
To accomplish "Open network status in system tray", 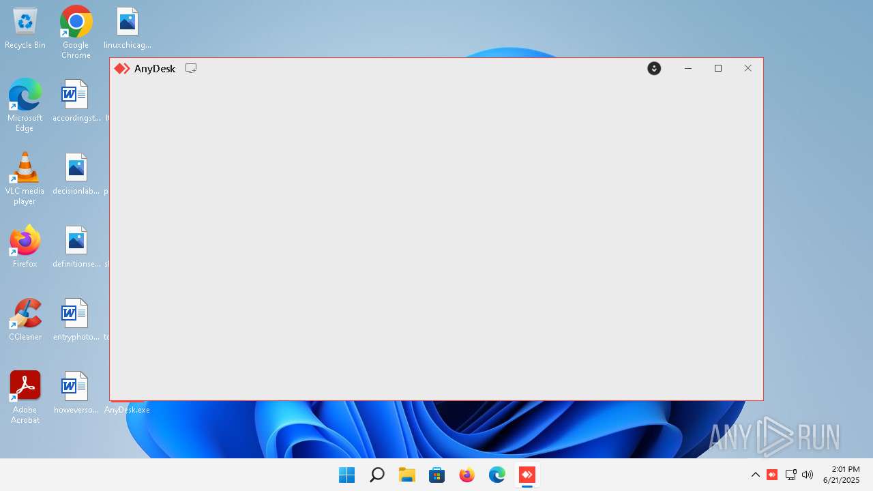I will 791,475.
